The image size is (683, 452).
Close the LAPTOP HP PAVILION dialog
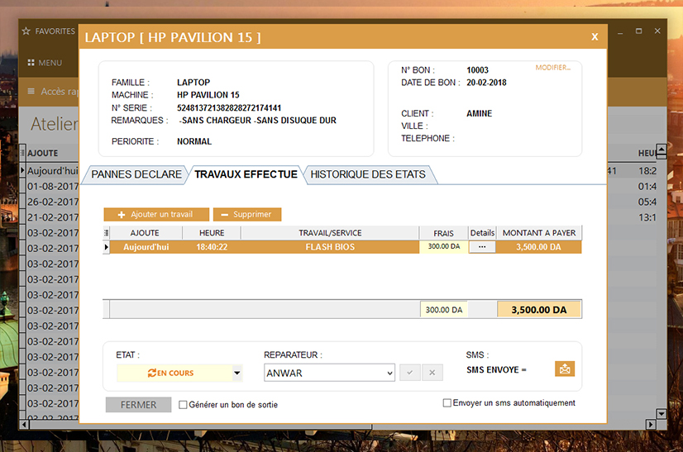(x=595, y=37)
